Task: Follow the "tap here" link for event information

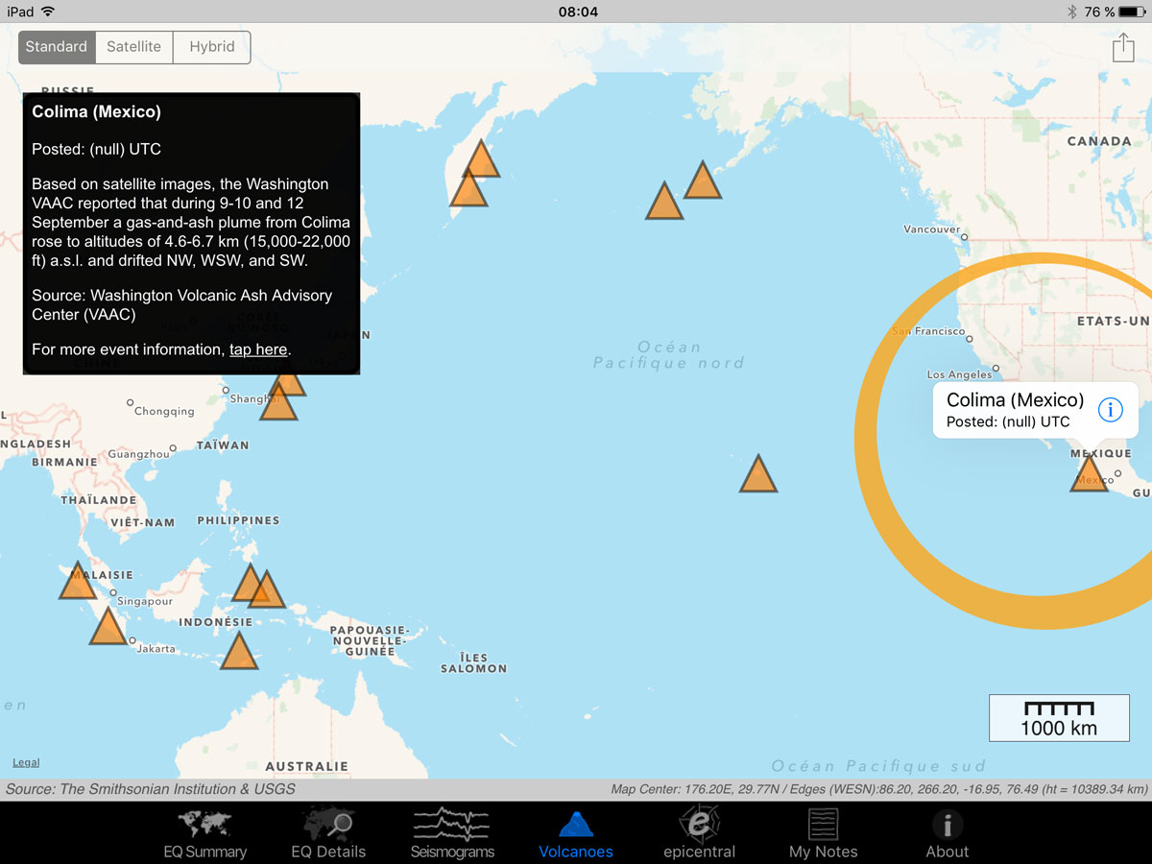Action: 258,349
